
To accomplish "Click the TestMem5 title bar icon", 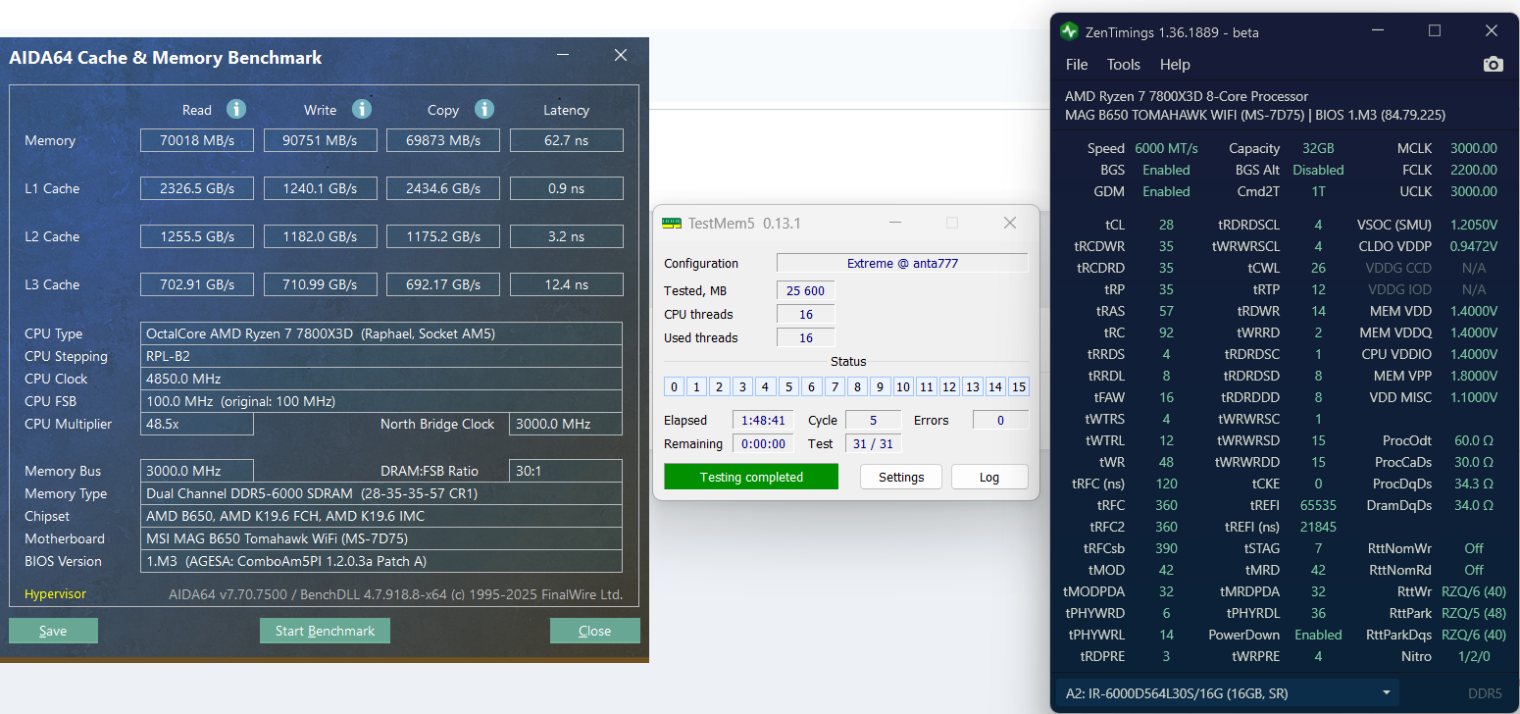I will tap(672, 224).
